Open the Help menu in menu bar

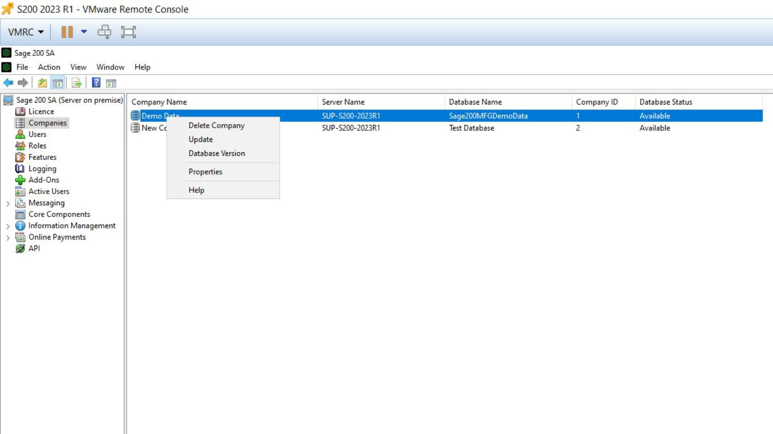pos(142,67)
